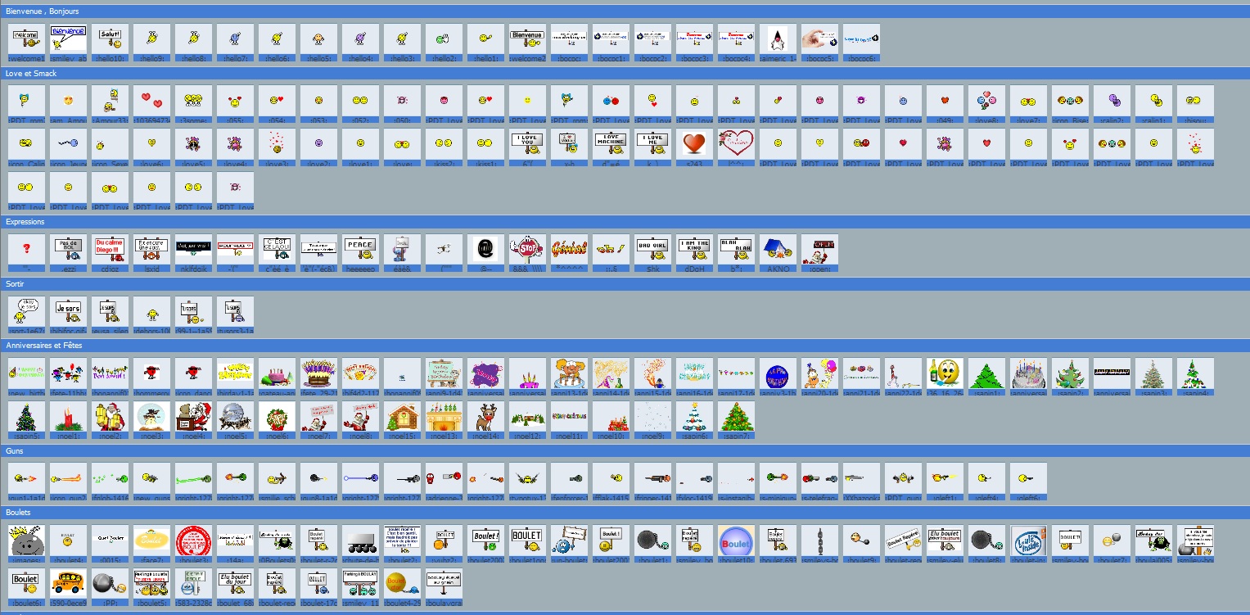Choose the hand image labelled :bococ5:
The image size is (1250, 615).
click(x=819, y=38)
